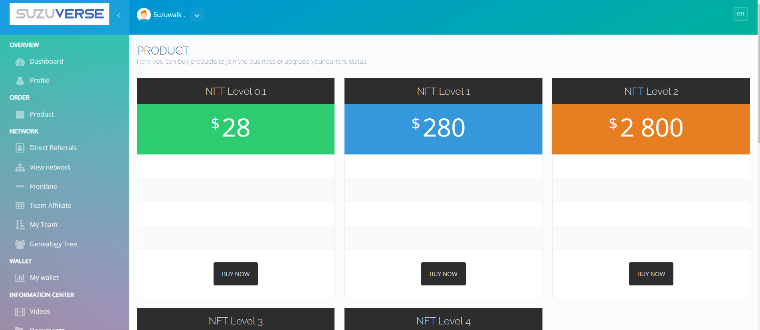Collapse the sidebar with the left chevron
Image resolution: width=760 pixels, height=330 pixels.
pyautogui.click(x=119, y=15)
